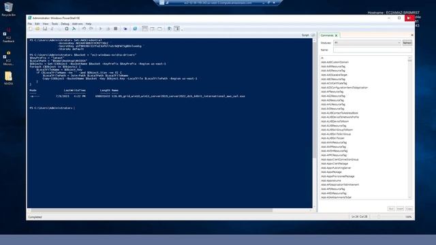Open the Recycle Bin desktop icon

click(8, 9)
